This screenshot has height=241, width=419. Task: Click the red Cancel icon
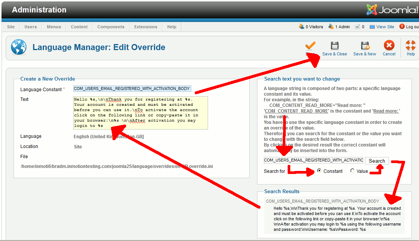[x=389, y=45]
